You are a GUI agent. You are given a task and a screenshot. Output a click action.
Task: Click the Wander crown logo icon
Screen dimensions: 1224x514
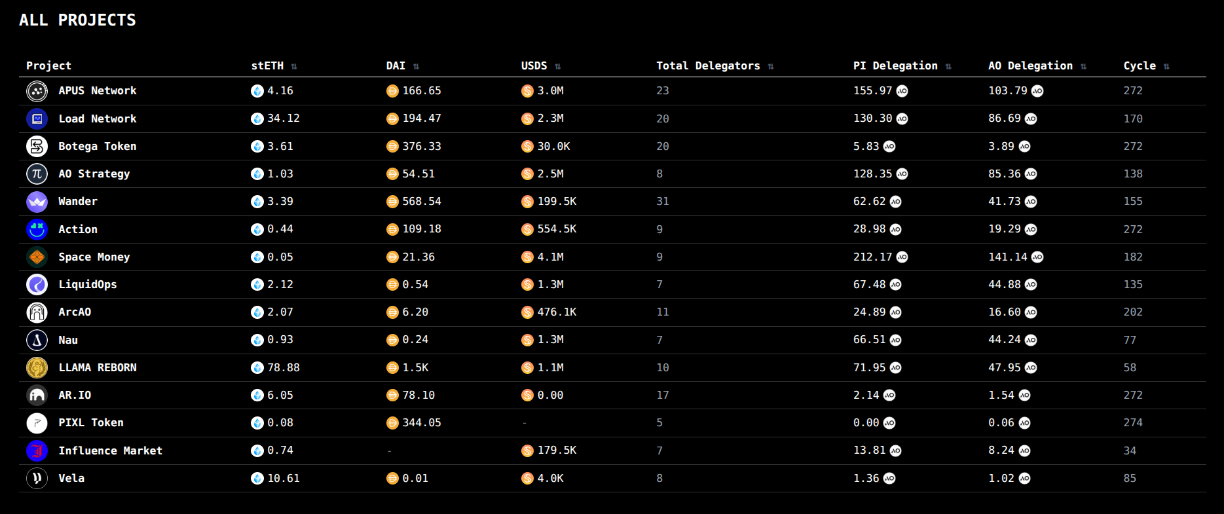(37, 202)
